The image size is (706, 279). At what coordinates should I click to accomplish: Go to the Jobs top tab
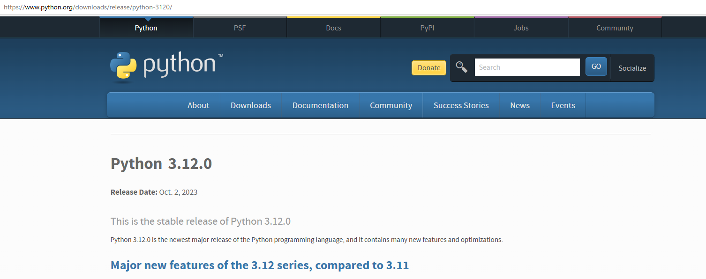point(521,28)
